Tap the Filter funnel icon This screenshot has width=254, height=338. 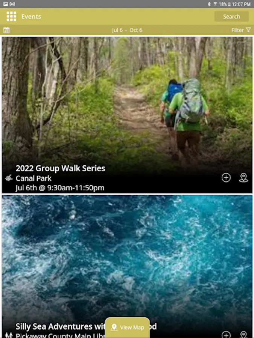248,30
